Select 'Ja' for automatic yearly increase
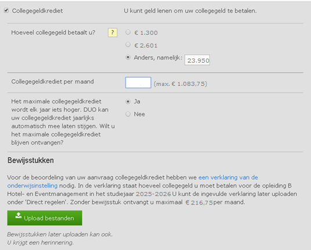Image resolution: width=311 pixels, height=250 pixels. click(x=128, y=102)
